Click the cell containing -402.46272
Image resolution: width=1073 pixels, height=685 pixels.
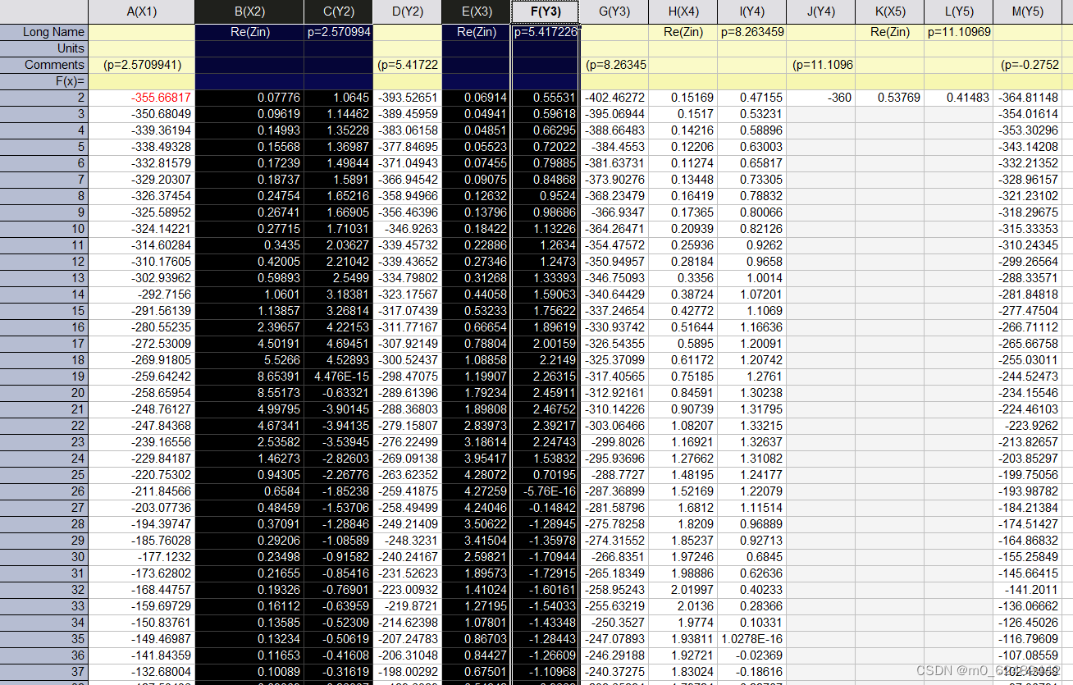pyautogui.click(x=614, y=98)
